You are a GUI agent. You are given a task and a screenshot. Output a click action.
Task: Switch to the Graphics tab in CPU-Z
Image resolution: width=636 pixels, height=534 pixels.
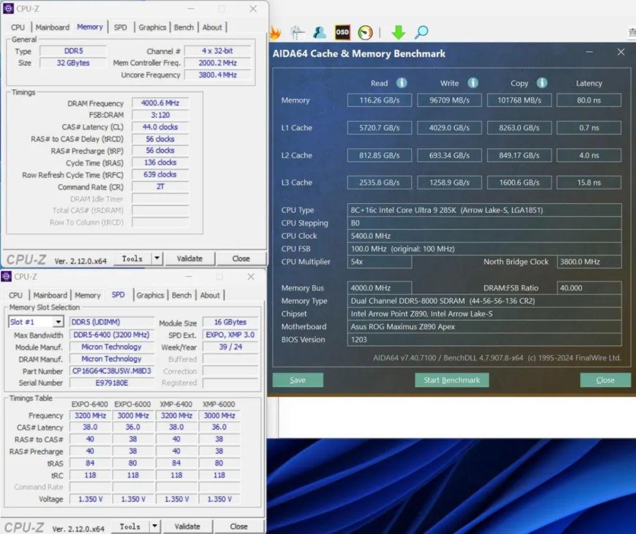(153, 27)
